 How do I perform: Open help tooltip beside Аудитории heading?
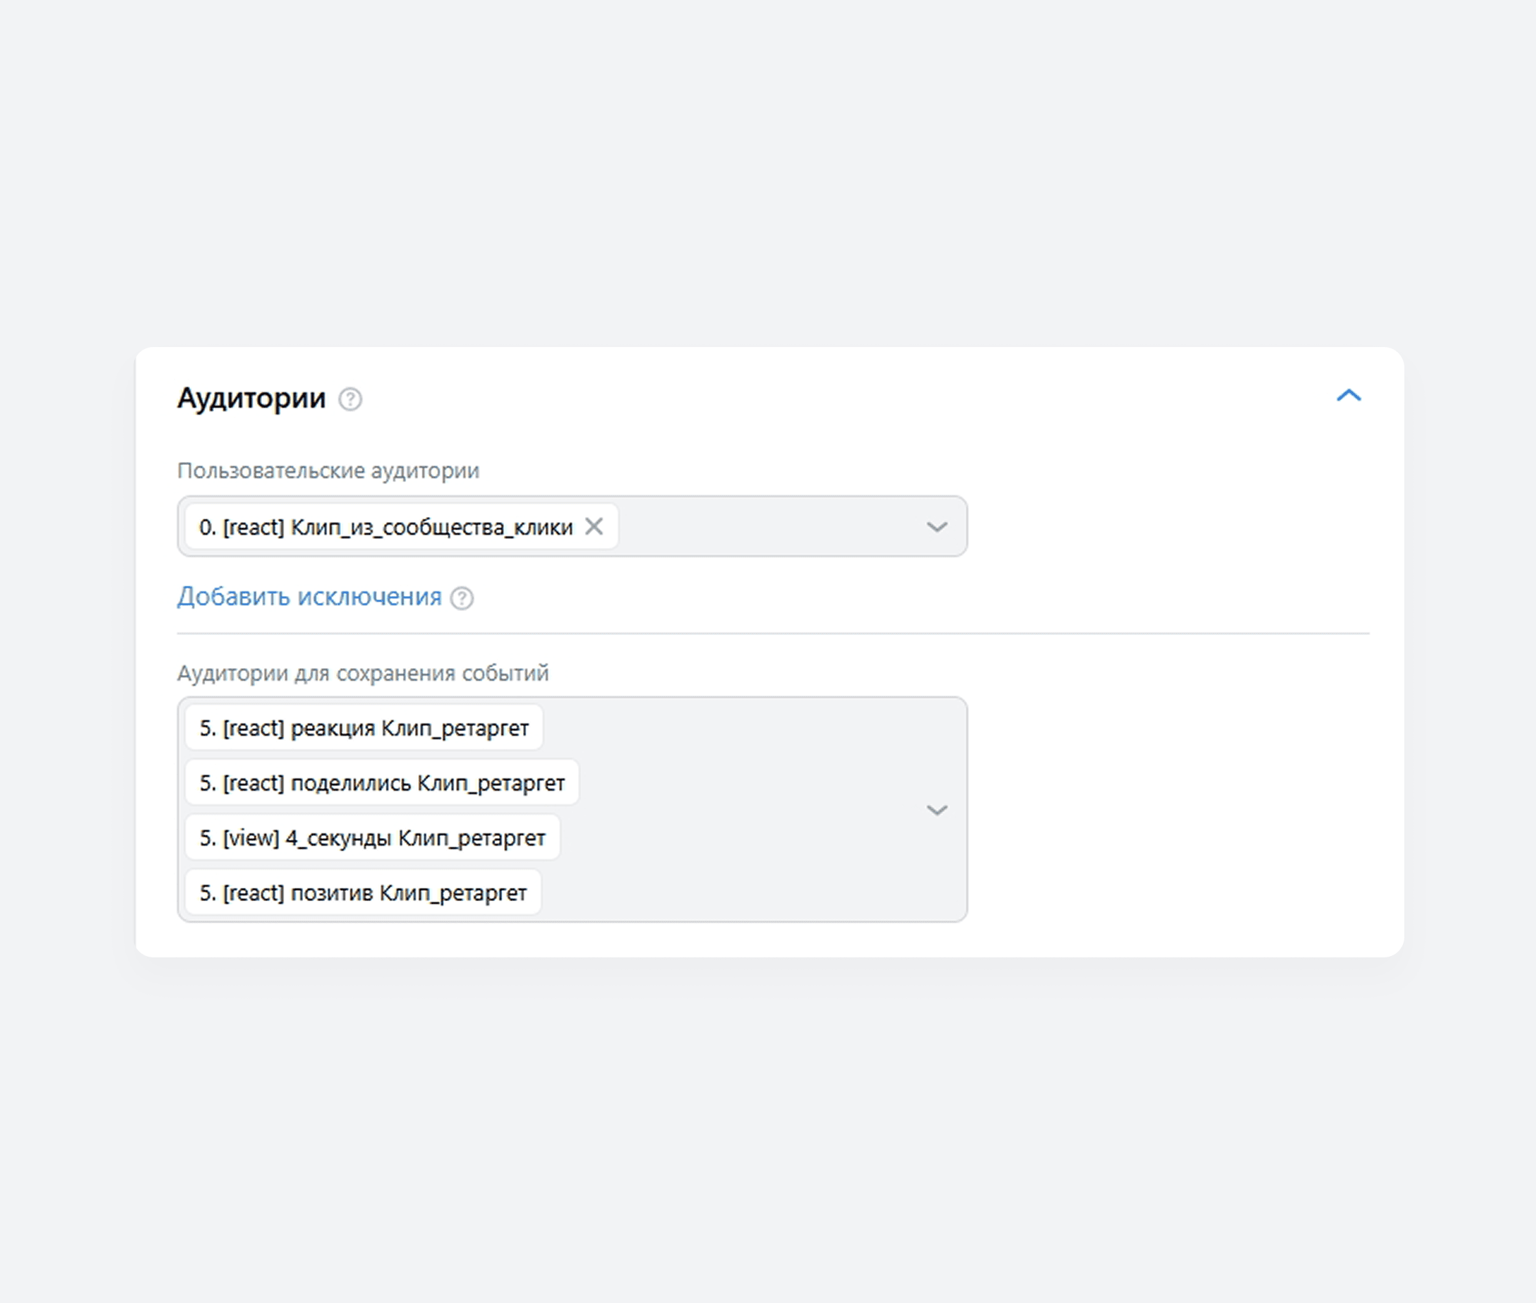tap(350, 400)
